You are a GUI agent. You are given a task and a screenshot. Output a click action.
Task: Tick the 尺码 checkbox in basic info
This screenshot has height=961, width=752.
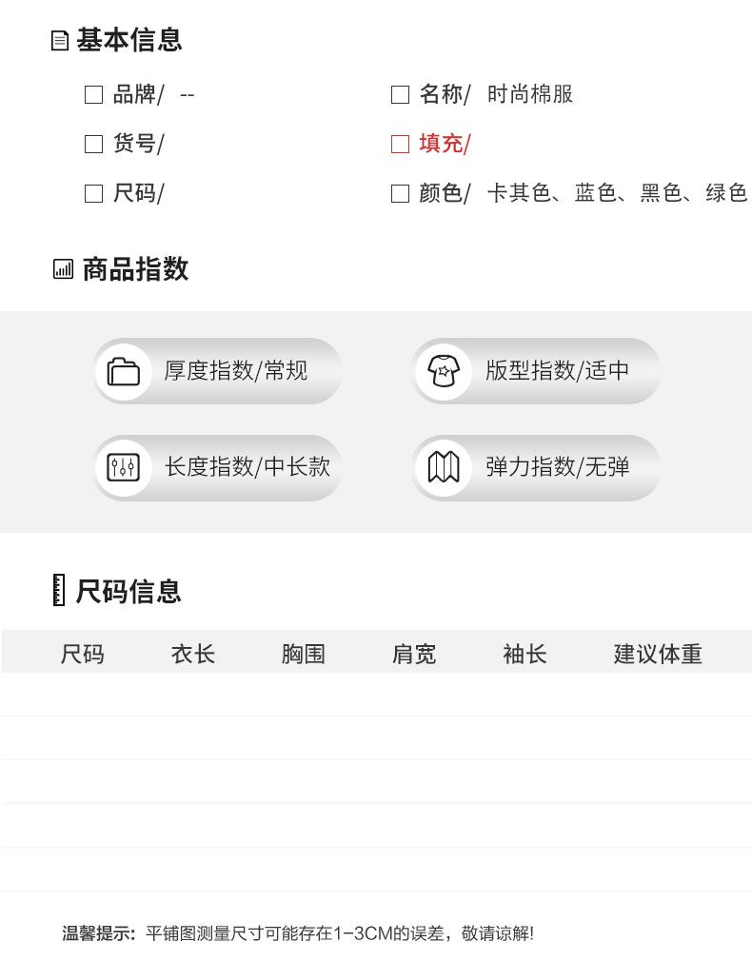tap(93, 193)
